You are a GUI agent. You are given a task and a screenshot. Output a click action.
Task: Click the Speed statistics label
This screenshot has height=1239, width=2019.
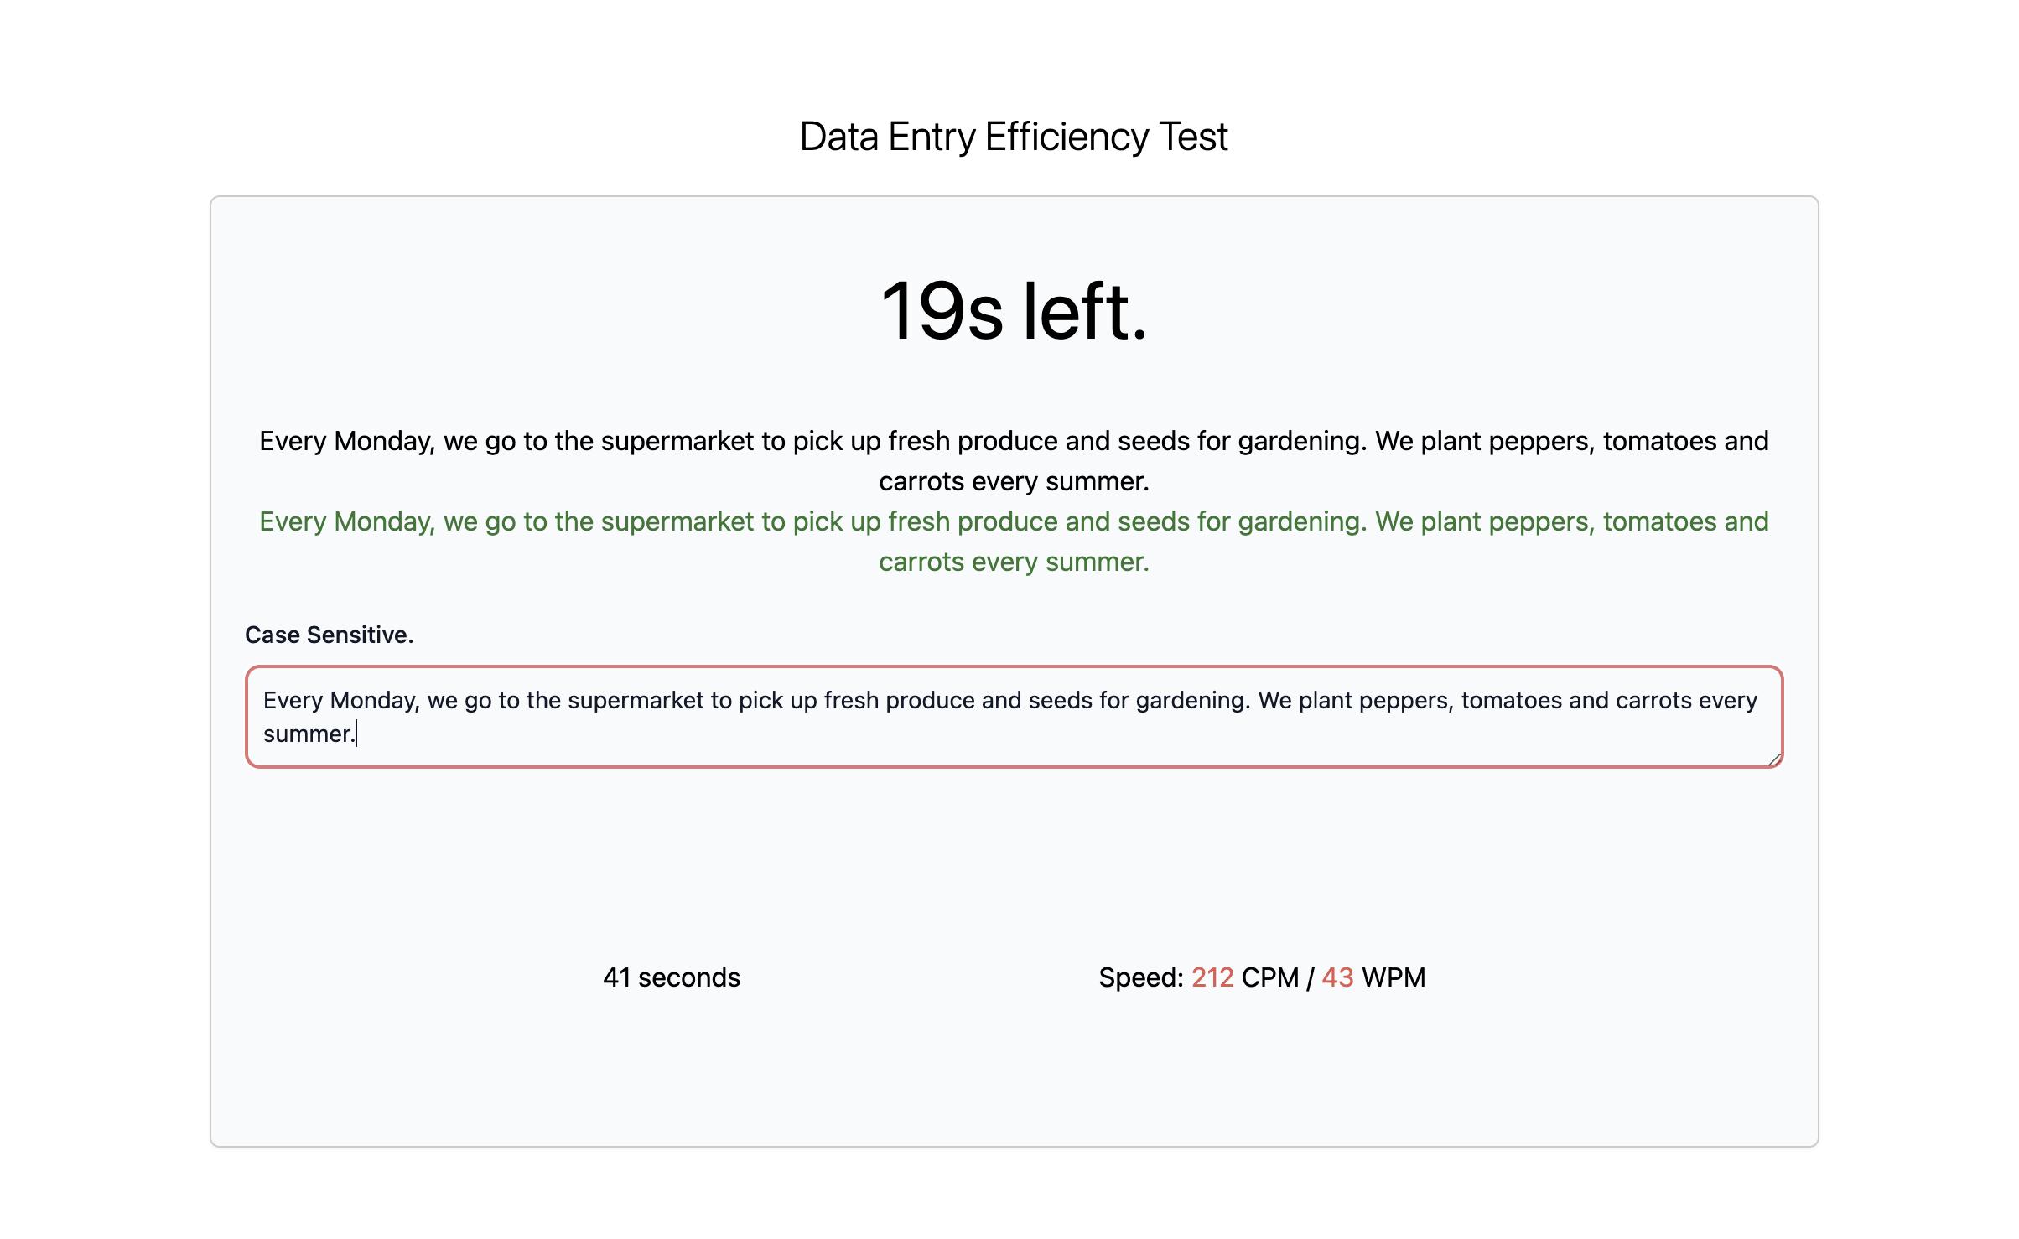pos(1143,977)
